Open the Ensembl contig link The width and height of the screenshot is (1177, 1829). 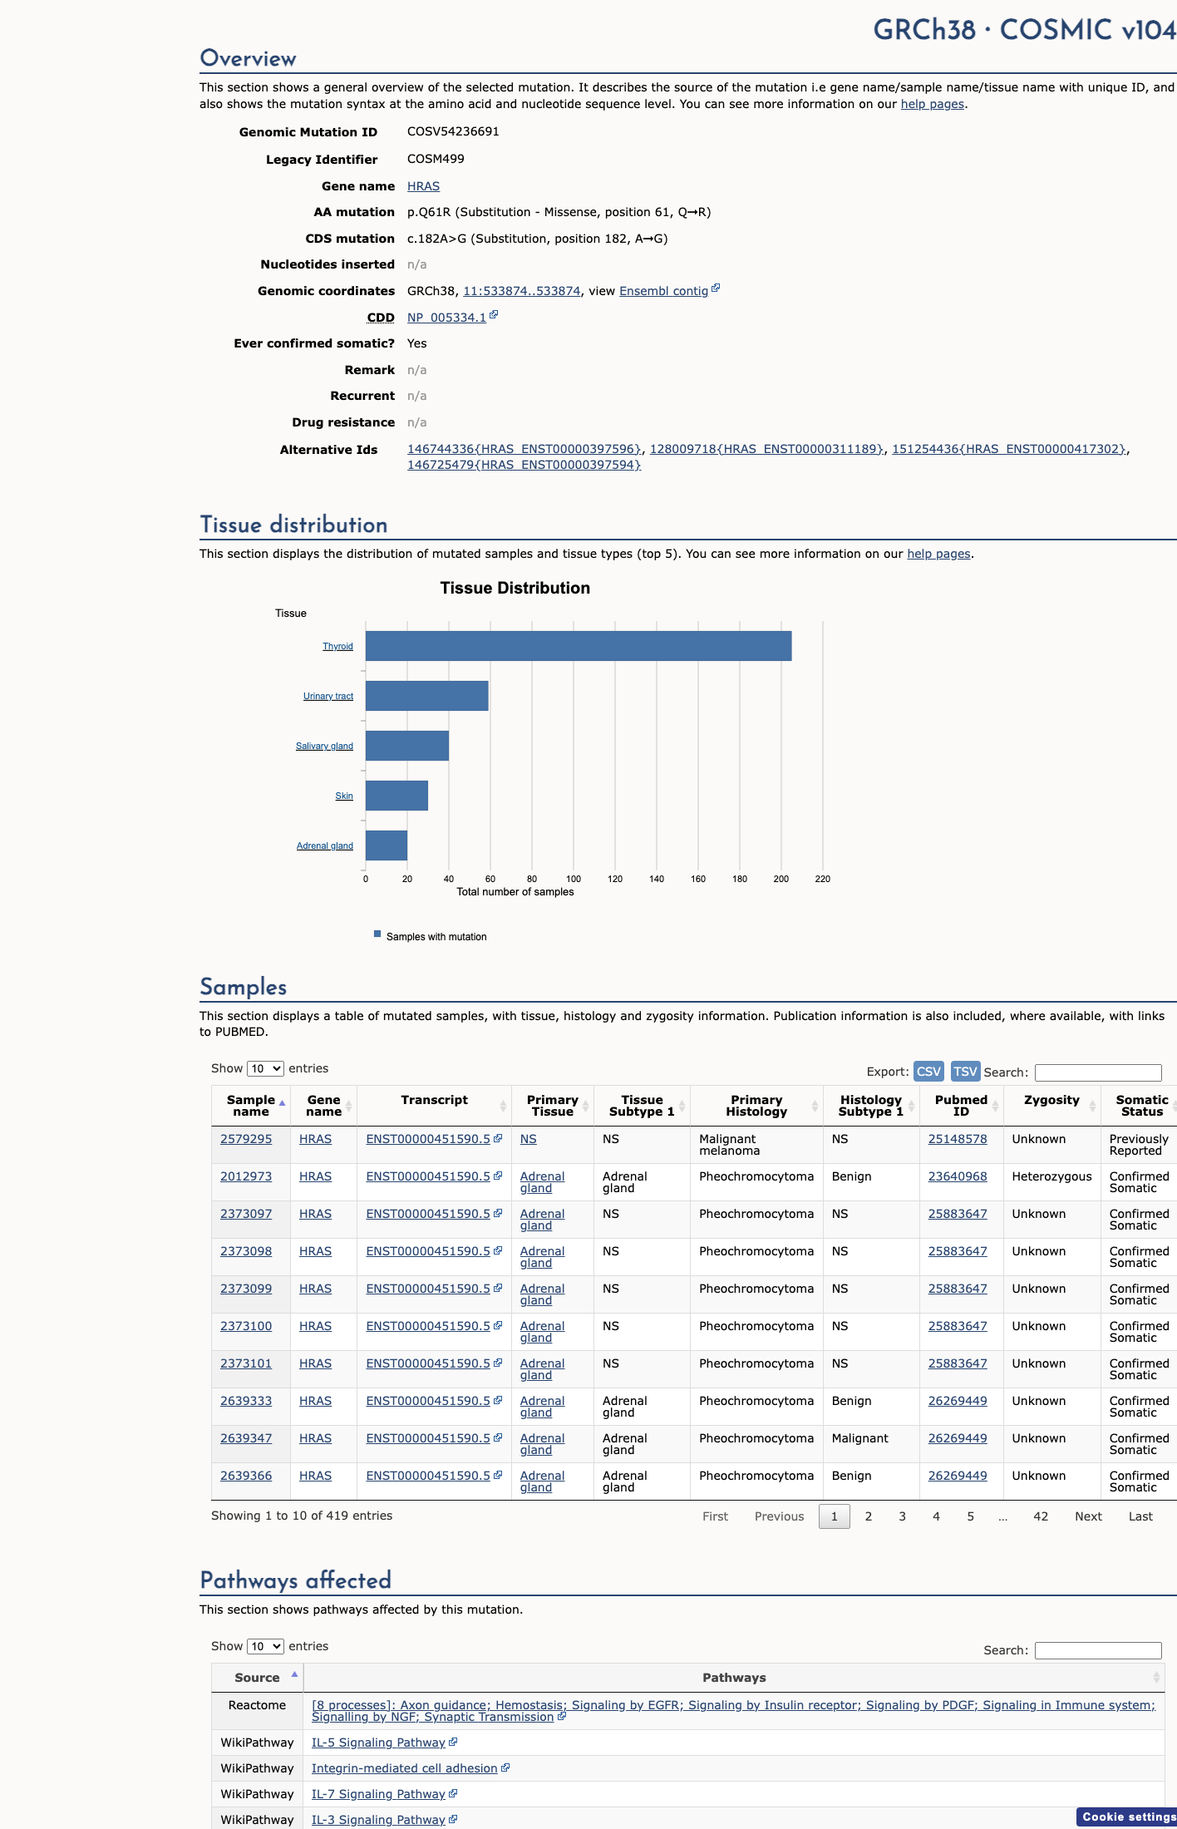663,291
